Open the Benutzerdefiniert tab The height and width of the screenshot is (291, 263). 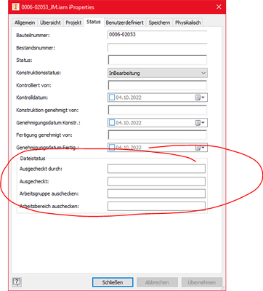[125, 23]
